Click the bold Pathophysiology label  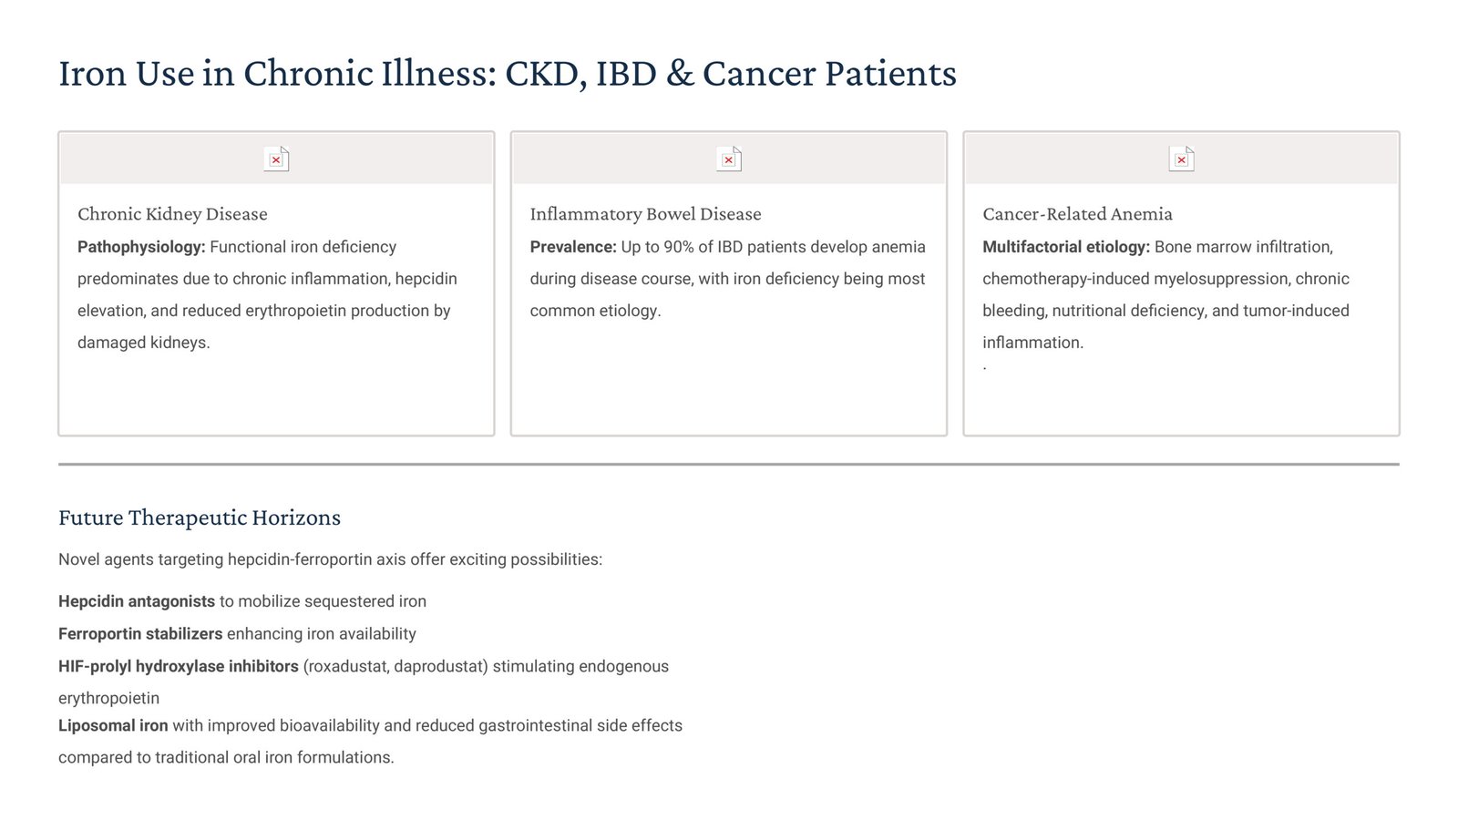tap(141, 247)
